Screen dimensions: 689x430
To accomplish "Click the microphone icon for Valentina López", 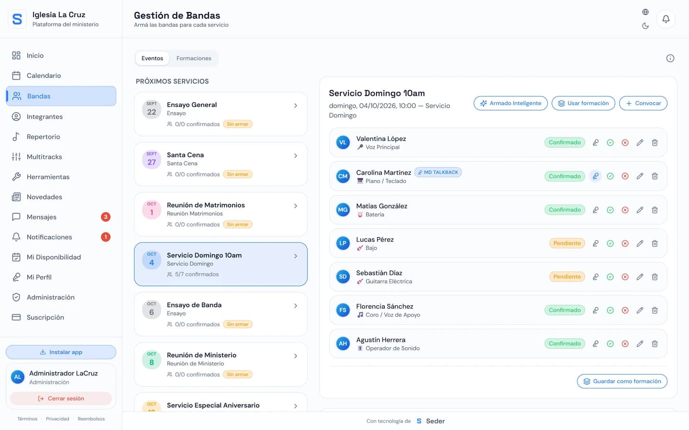I will click(596, 143).
